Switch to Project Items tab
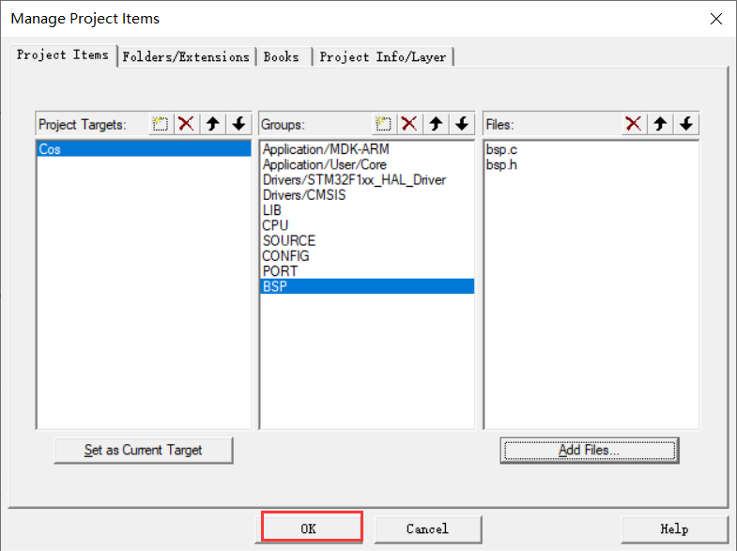 tap(63, 55)
